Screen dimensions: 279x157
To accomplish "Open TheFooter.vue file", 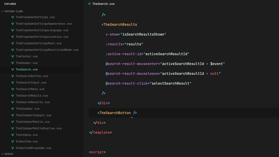I will tap(27, 56).
